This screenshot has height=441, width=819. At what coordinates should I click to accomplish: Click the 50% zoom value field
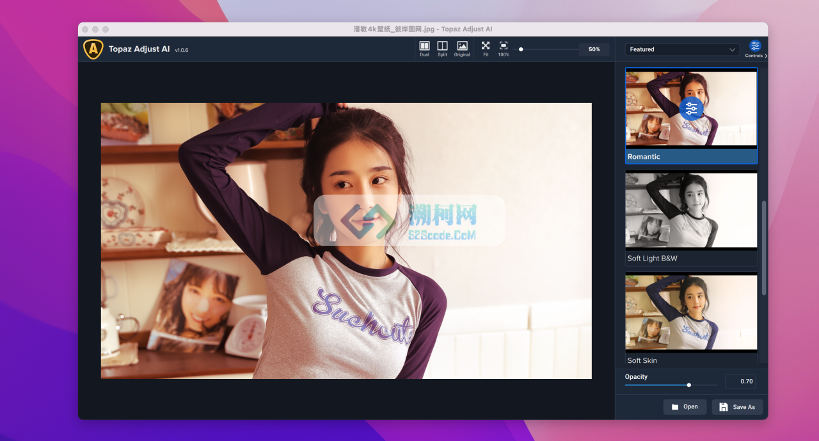(594, 49)
